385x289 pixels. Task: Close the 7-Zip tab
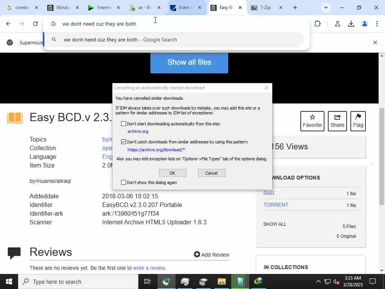click(281, 8)
